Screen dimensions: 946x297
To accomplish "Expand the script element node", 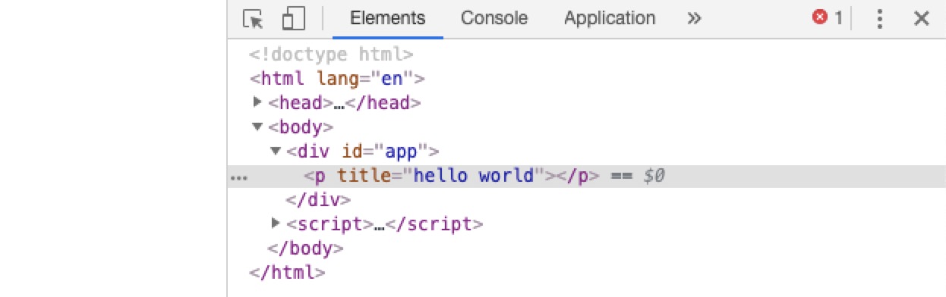I will pyautogui.click(x=276, y=224).
